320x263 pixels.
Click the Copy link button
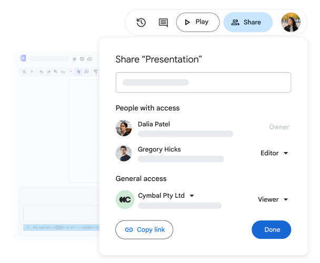point(144,229)
